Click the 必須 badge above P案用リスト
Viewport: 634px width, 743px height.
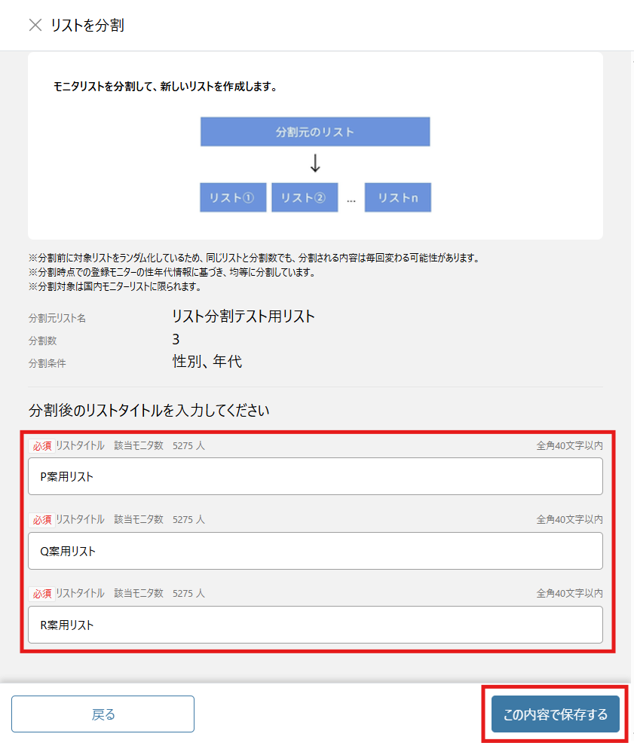41,445
